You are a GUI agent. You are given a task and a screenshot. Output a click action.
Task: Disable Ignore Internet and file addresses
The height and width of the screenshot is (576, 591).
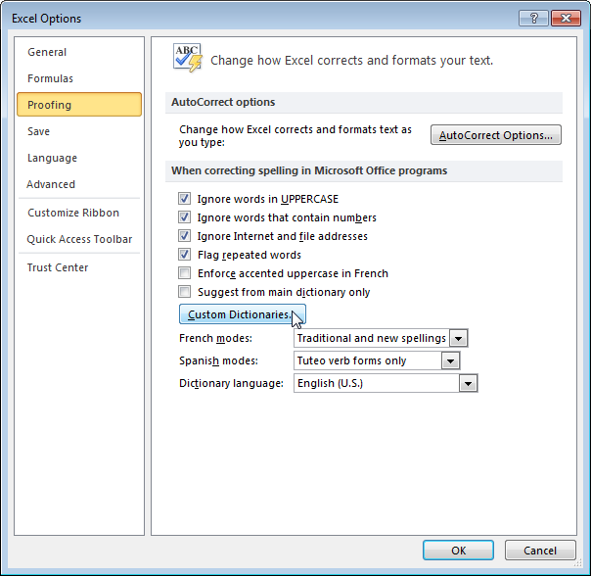pos(184,235)
